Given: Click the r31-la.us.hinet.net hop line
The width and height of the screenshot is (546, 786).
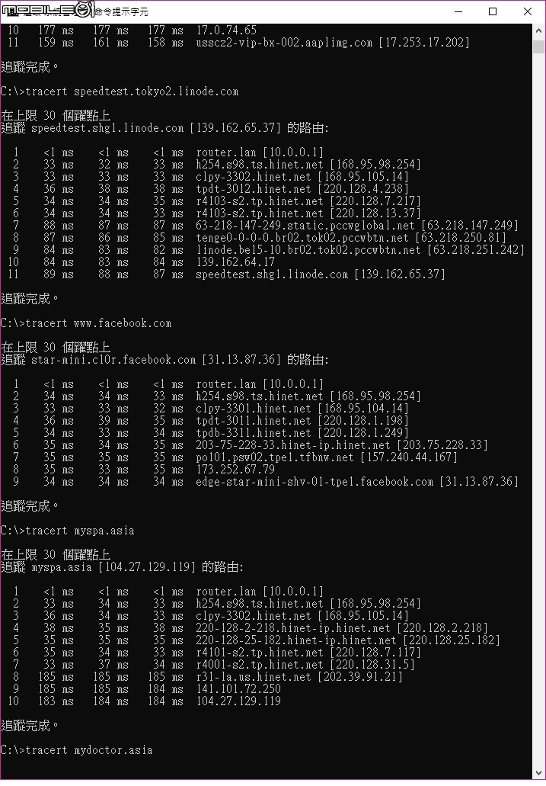Looking at the screenshot, I should tap(206, 677).
